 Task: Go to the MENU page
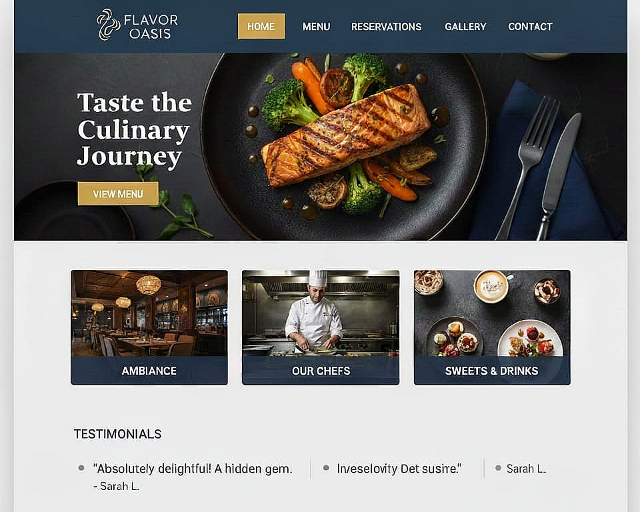click(x=316, y=27)
